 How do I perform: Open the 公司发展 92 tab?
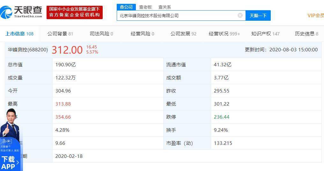[x=183, y=34]
